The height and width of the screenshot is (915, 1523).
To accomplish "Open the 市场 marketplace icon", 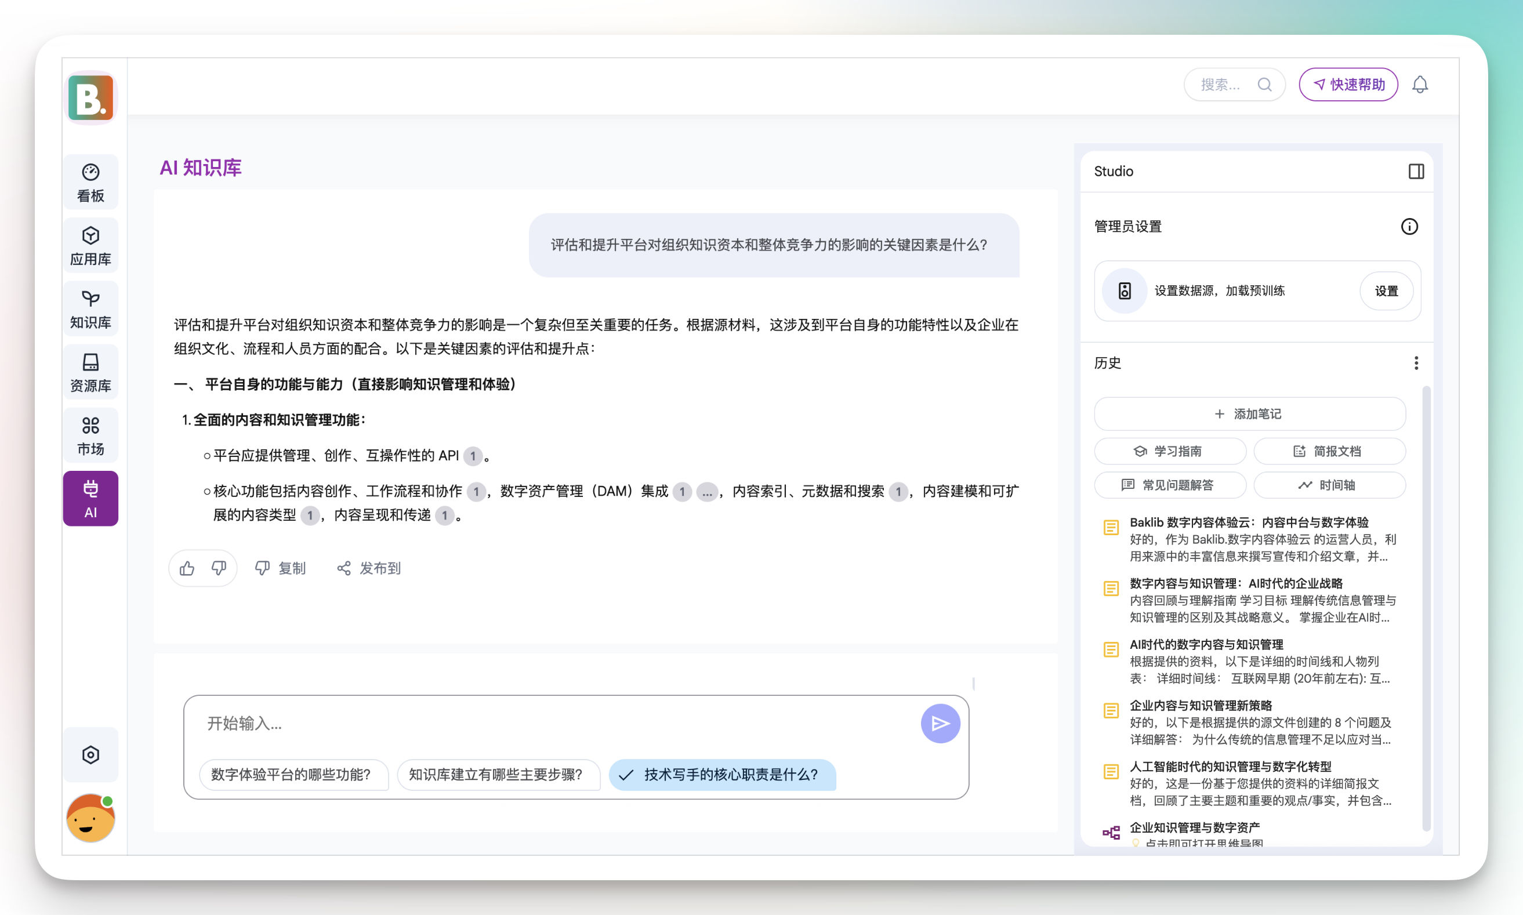I will 90,436.
